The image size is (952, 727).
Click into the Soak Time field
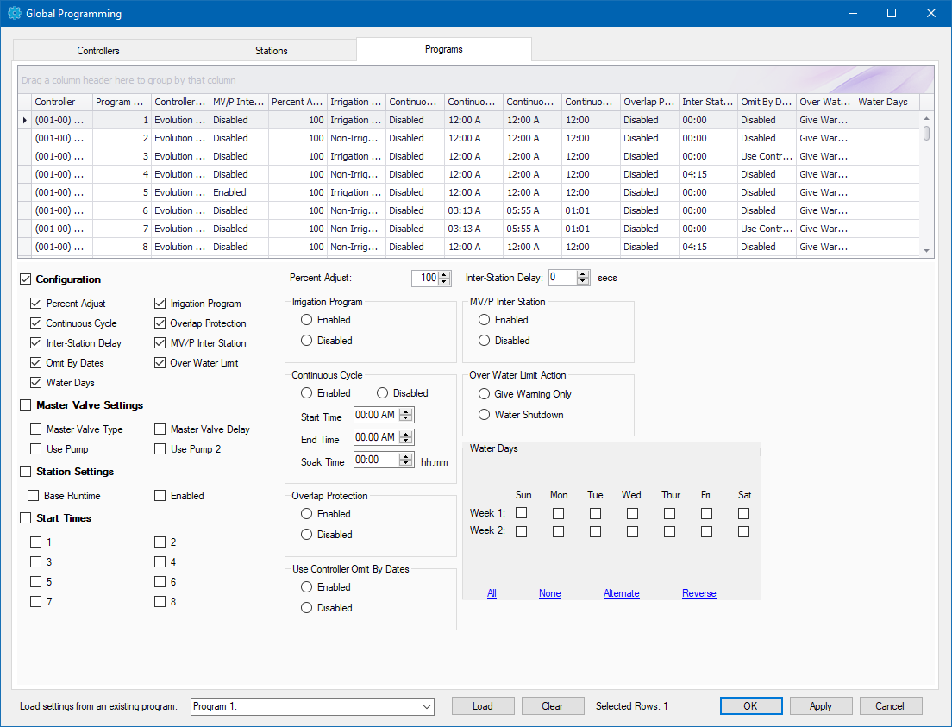tap(377, 460)
